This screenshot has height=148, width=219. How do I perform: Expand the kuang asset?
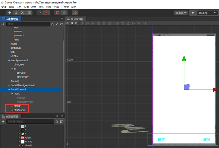click(19, 142)
